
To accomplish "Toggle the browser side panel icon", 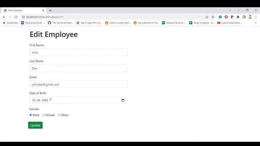I will 244,17.
